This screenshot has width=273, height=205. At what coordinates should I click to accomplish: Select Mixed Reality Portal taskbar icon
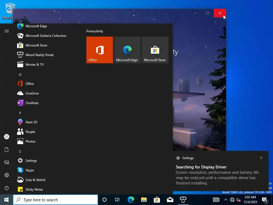coord(183,200)
